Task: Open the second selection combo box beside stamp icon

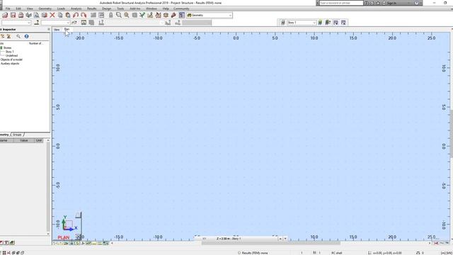Action: pos(55,23)
